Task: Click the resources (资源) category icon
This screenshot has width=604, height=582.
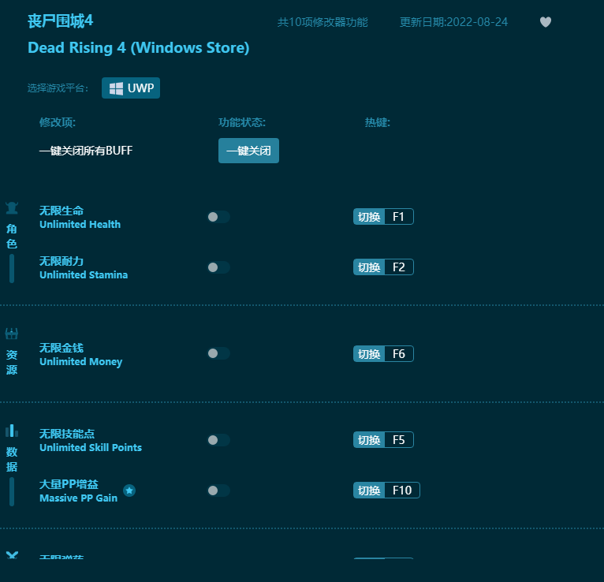Action: tap(12, 334)
